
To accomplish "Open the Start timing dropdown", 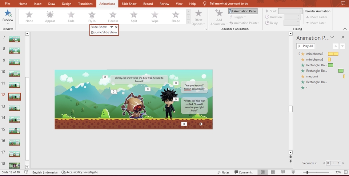I will coord(301,11).
